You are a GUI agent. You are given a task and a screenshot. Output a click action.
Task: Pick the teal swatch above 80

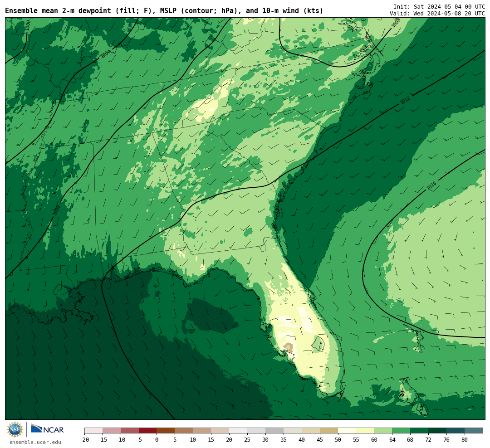coord(474,431)
